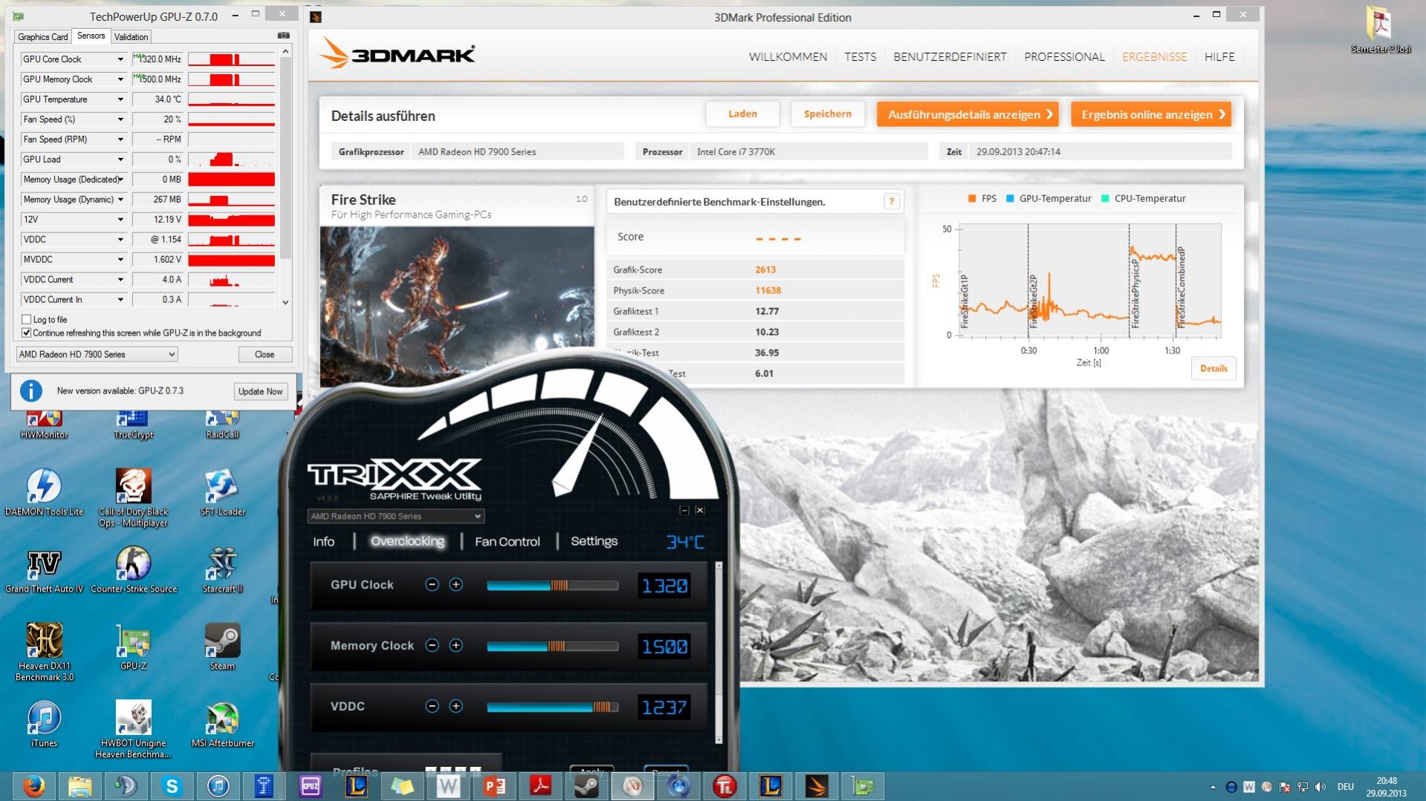Go to the BENUTZERDEFINIERT tab

click(950, 56)
